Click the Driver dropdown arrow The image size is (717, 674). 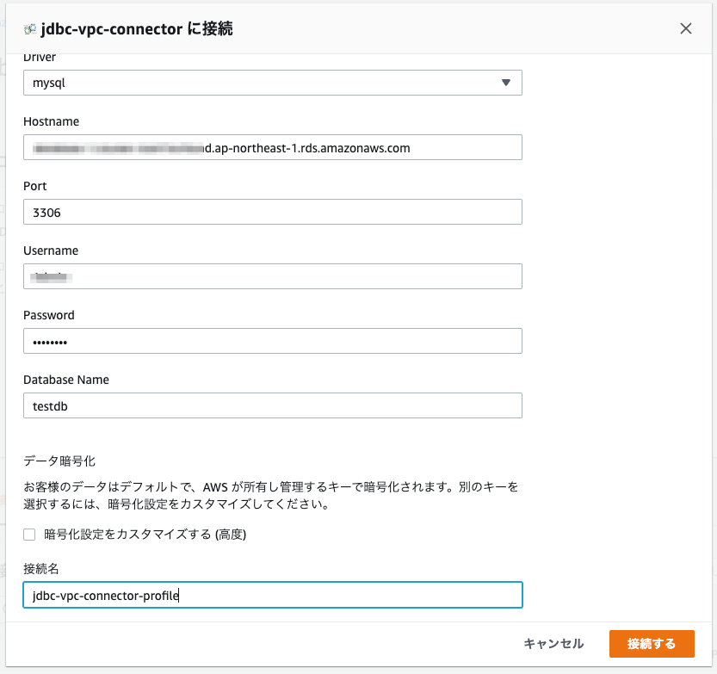(x=505, y=83)
